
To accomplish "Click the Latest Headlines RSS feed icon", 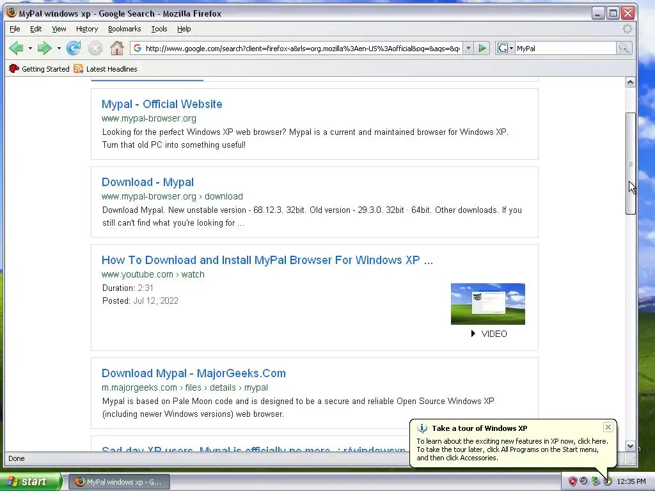I will pyautogui.click(x=78, y=69).
